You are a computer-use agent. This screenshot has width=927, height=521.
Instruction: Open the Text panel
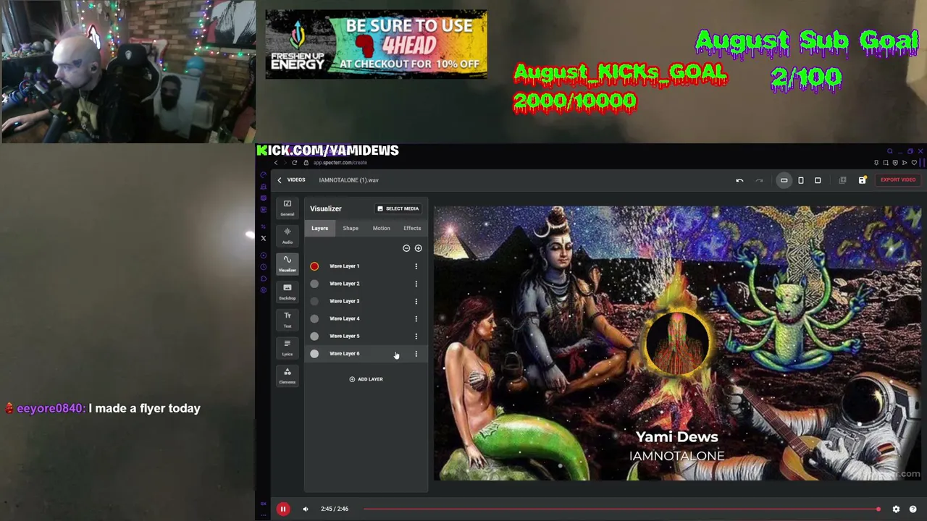(288, 319)
